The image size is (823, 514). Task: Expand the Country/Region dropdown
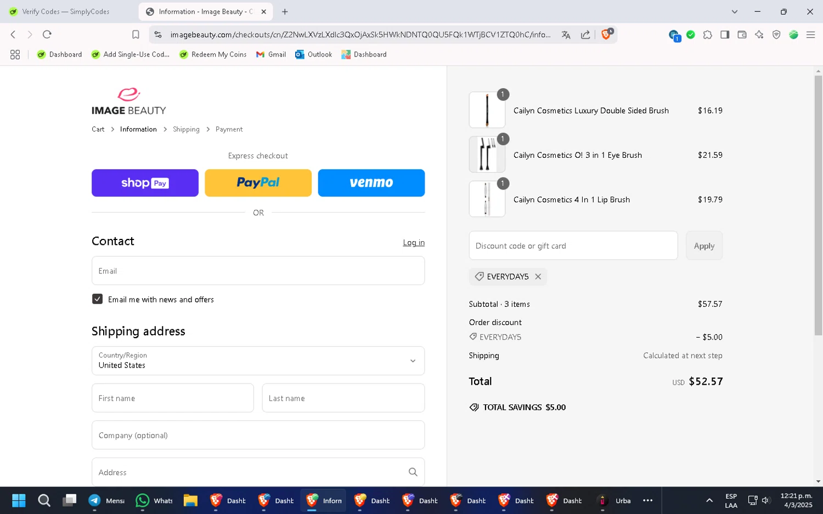click(x=258, y=361)
